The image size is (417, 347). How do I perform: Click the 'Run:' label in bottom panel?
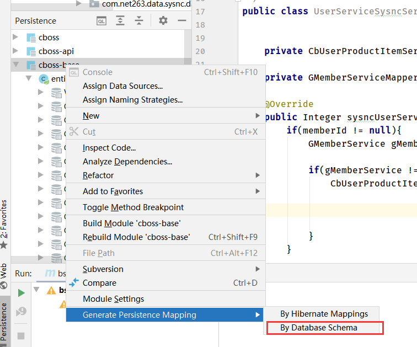point(23,273)
